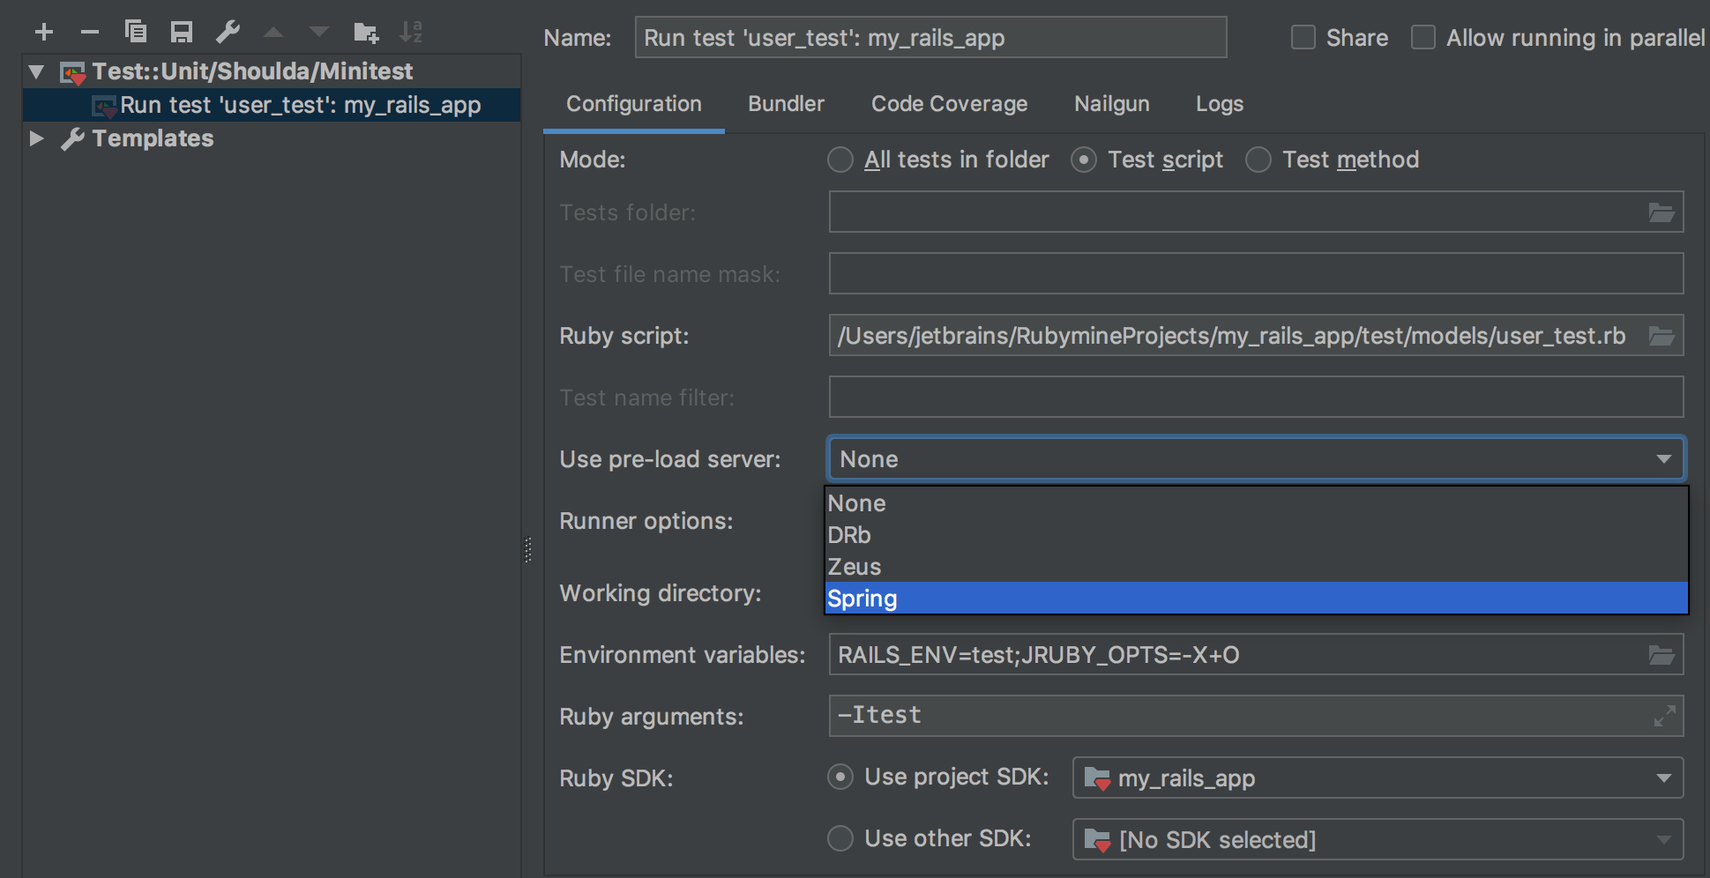Choose Zeus in pre-load server list
The image size is (1710, 878).
(x=1256, y=567)
